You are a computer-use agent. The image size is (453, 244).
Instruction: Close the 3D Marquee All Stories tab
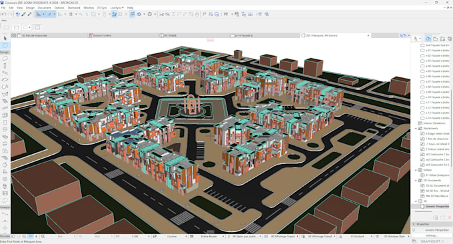[368, 35]
